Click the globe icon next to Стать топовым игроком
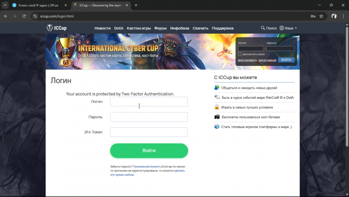This screenshot has height=197, width=349. pyautogui.click(x=217, y=126)
